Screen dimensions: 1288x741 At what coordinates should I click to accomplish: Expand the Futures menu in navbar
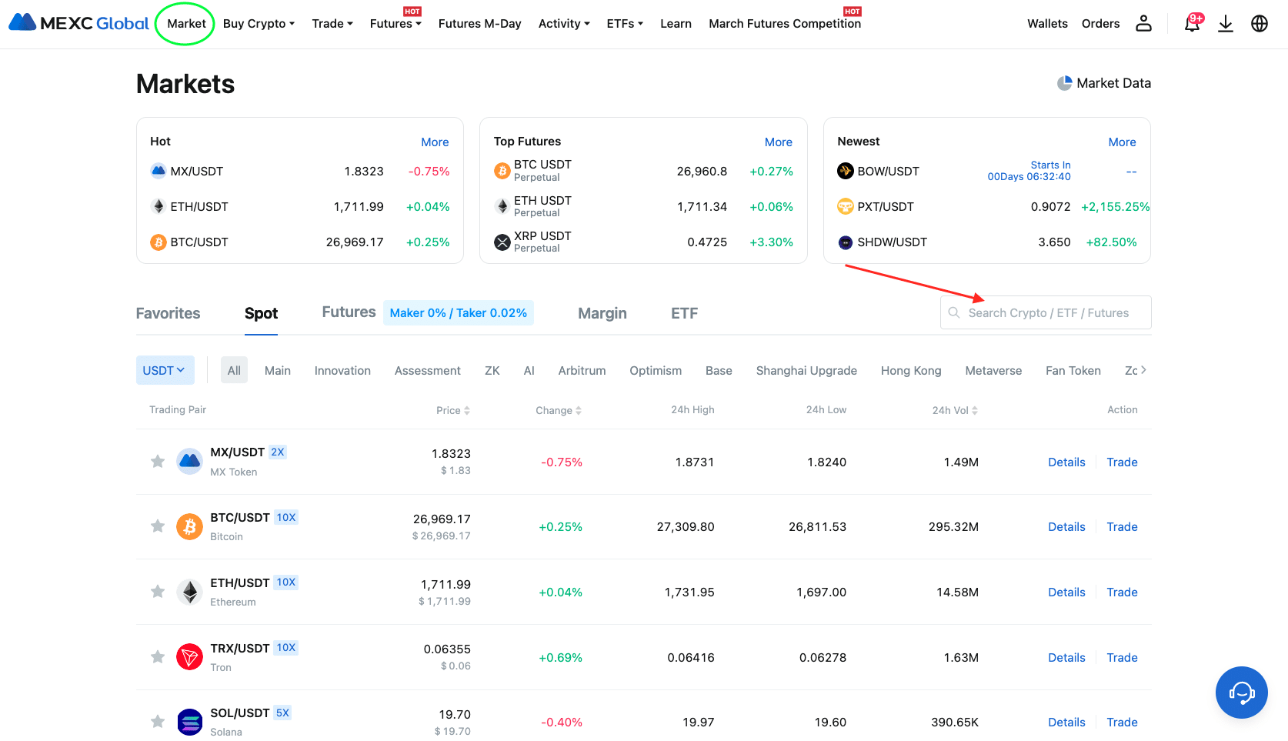pyautogui.click(x=395, y=24)
